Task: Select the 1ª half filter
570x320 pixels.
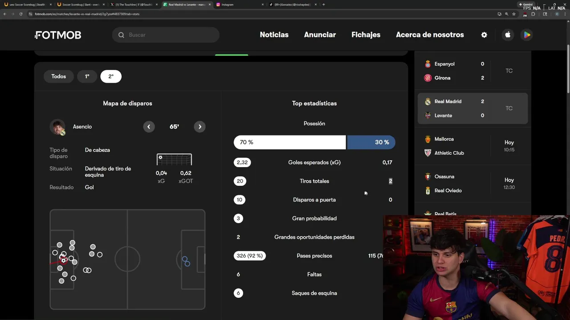Action: point(87,76)
